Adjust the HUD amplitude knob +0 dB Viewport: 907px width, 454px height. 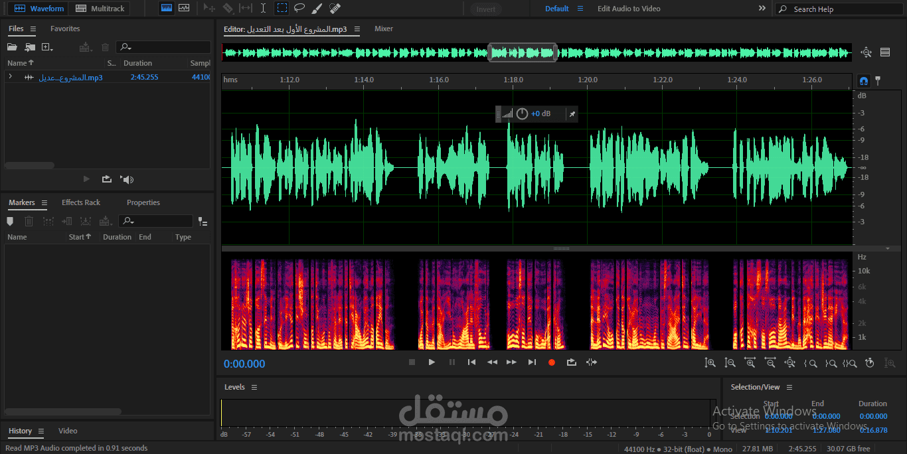pos(523,113)
